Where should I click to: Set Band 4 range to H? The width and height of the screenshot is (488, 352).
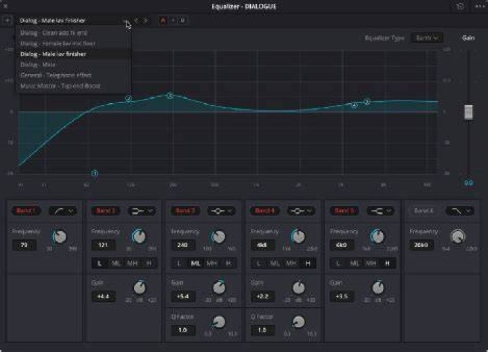tap(308, 263)
